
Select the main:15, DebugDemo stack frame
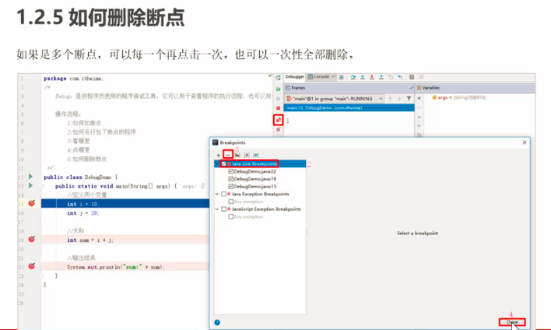(x=349, y=108)
